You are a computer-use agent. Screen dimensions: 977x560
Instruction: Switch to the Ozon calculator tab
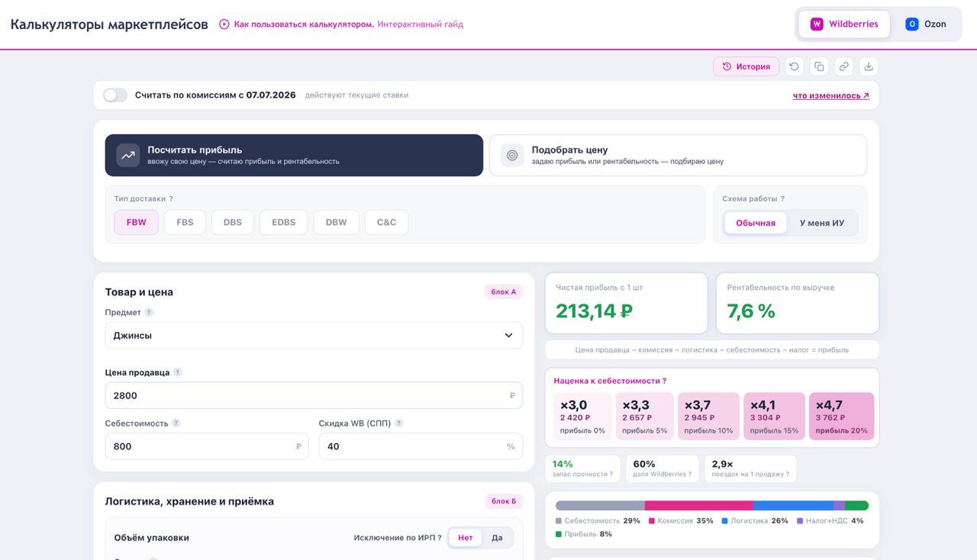pos(926,24)
